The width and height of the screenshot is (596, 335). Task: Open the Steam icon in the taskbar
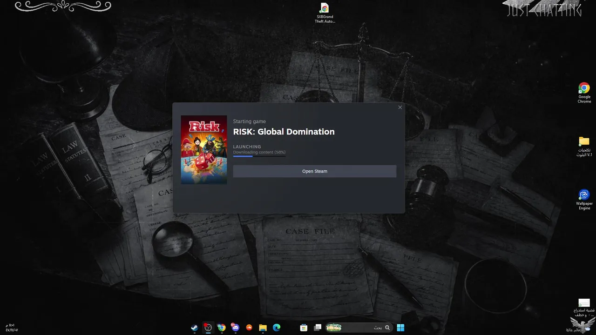point(195,328)
